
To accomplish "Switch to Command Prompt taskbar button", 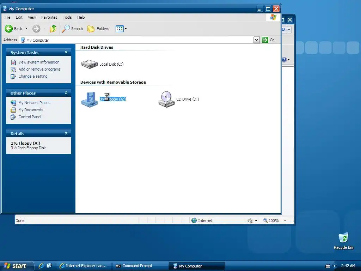I will click(140, 266).
